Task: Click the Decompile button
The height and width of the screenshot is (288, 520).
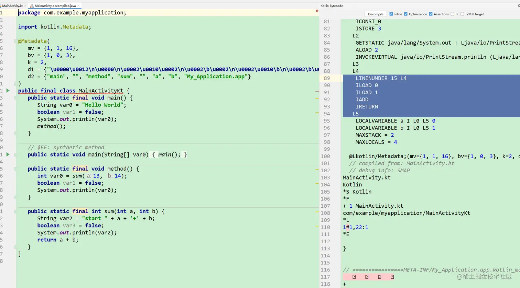Action: (x=376, y=14)
